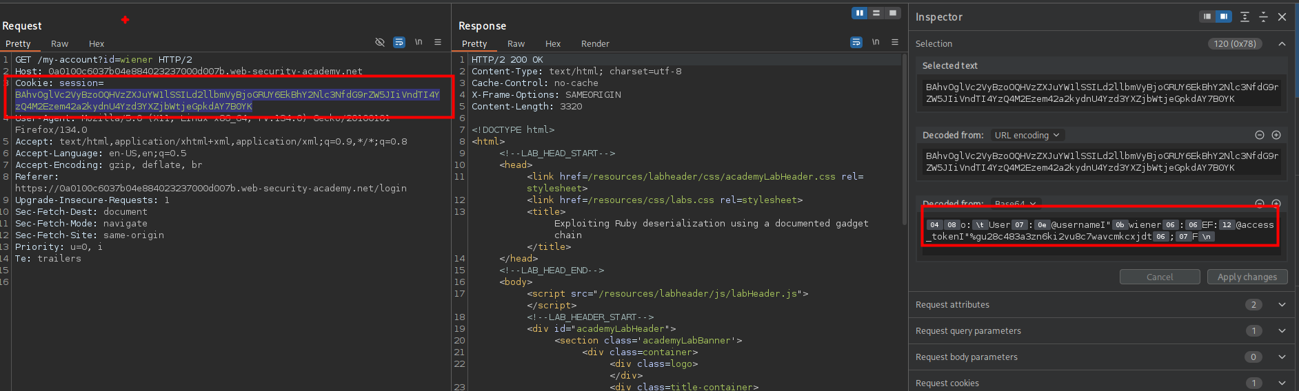Screen dimensions: 1299x391
Task: Expand all Inspector sections
Action: point(1245,17)
